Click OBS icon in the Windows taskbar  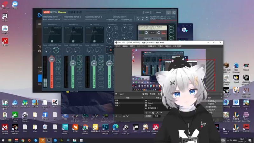point(49,140)
